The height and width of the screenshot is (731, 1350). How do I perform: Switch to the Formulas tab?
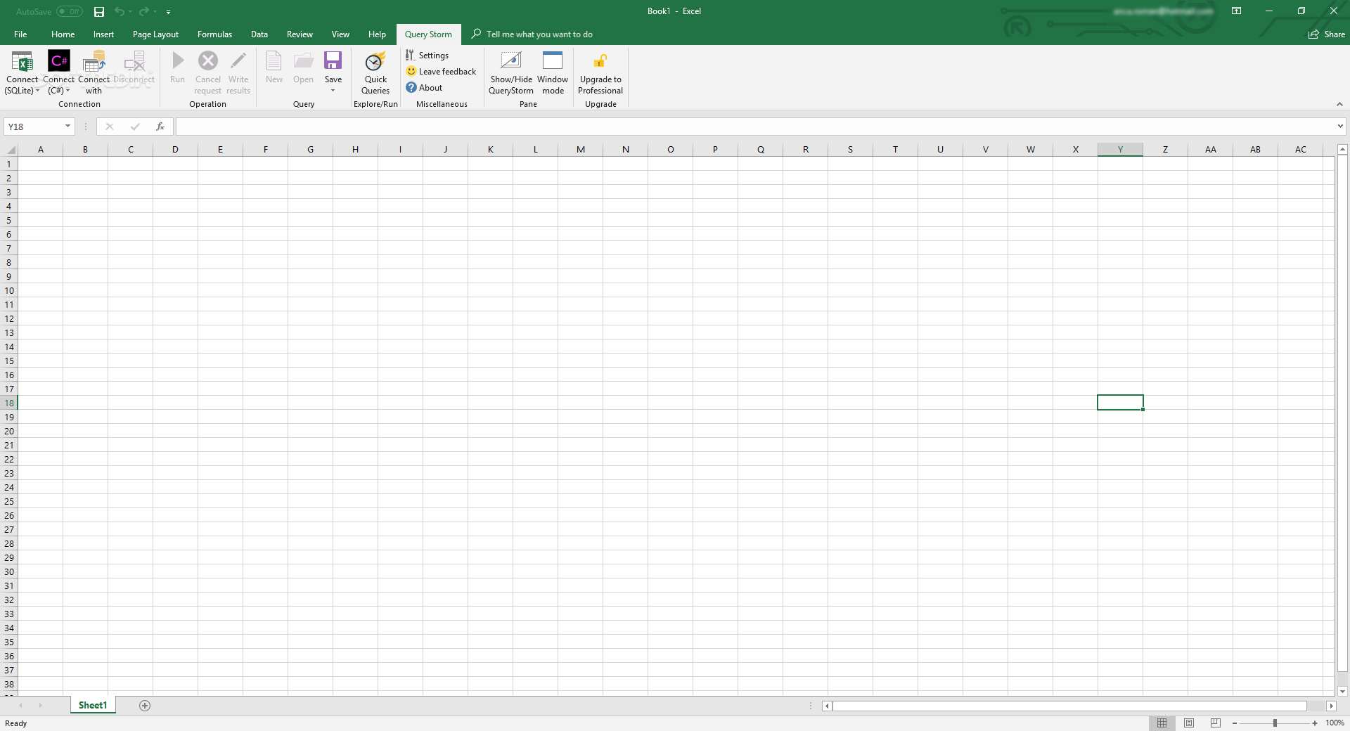coord(214,34)
